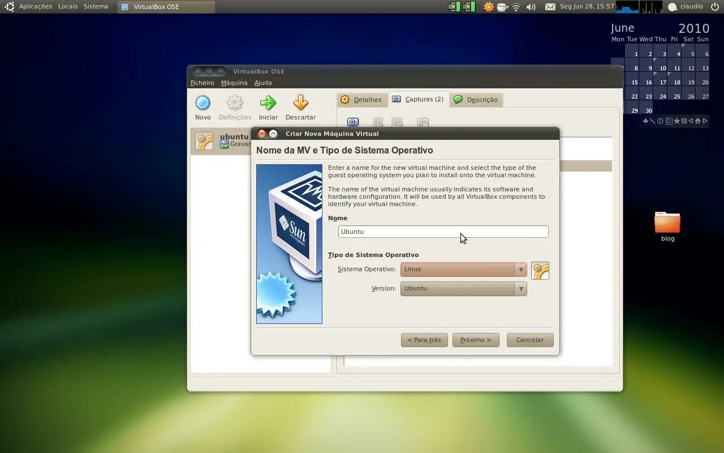Switch to the Detalhes tab
724x453 pixels.
[x=362, y=100]
